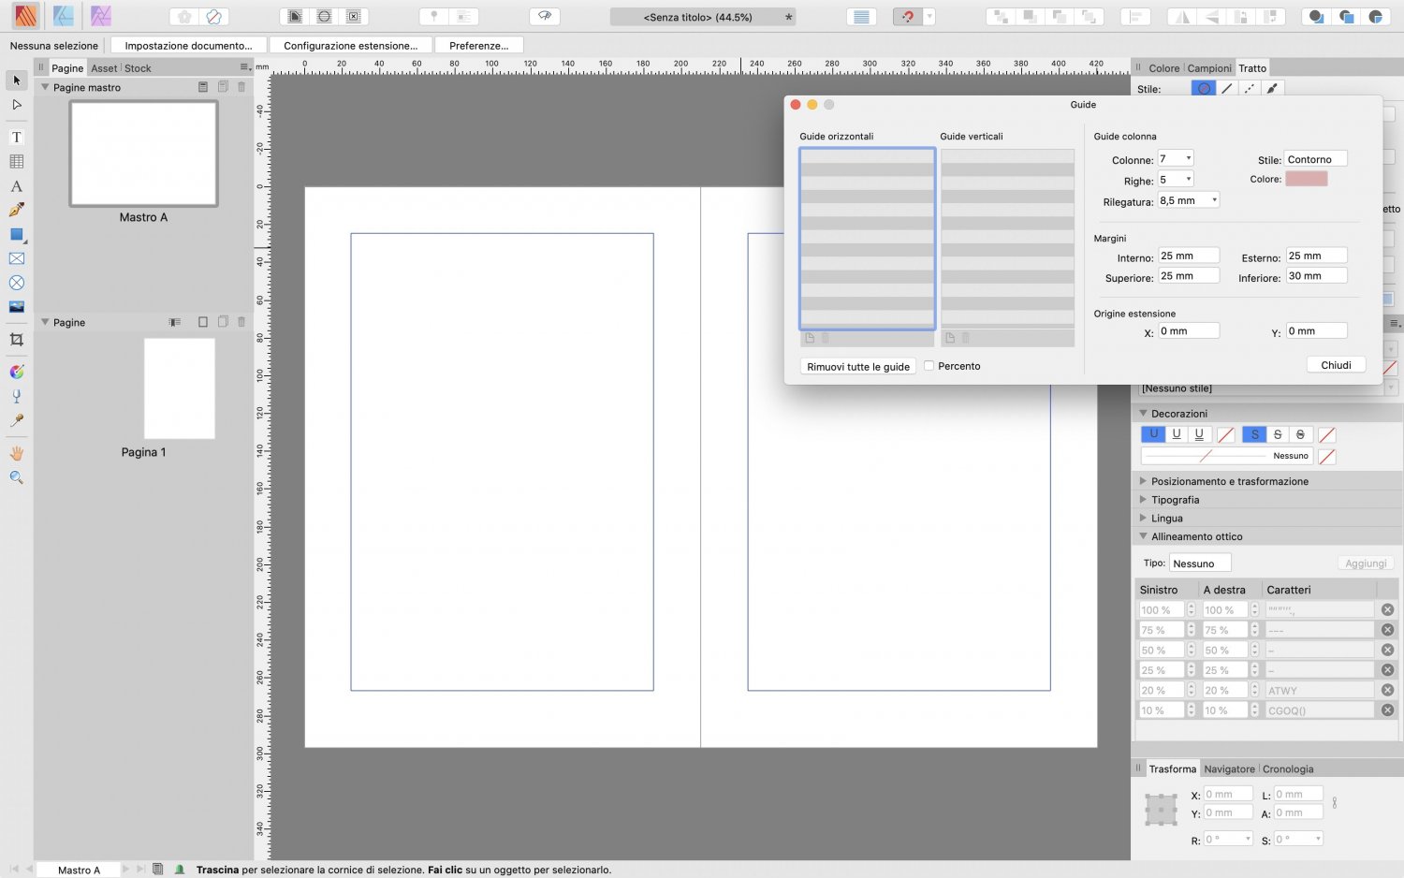Select the solid line stroke style
The height and width of the screenshot is (878, 1404).
[x=1226, y=89]
